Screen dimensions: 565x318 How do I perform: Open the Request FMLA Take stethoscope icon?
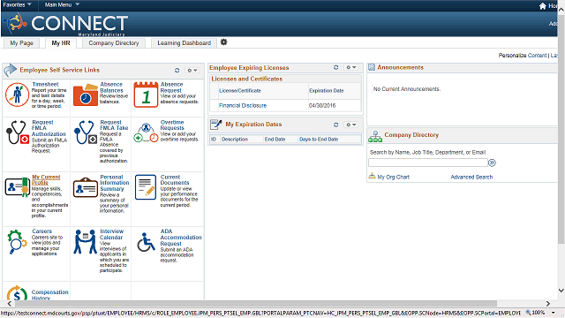tap(86, 132)
